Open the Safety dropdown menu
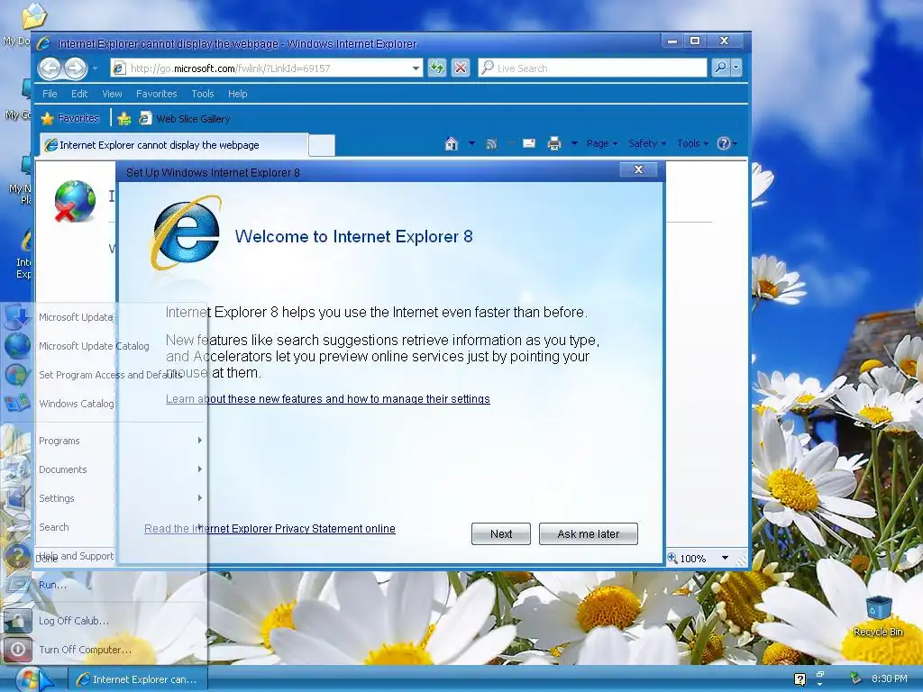This screenshot has width=923, height=692. tap(647, 143)
